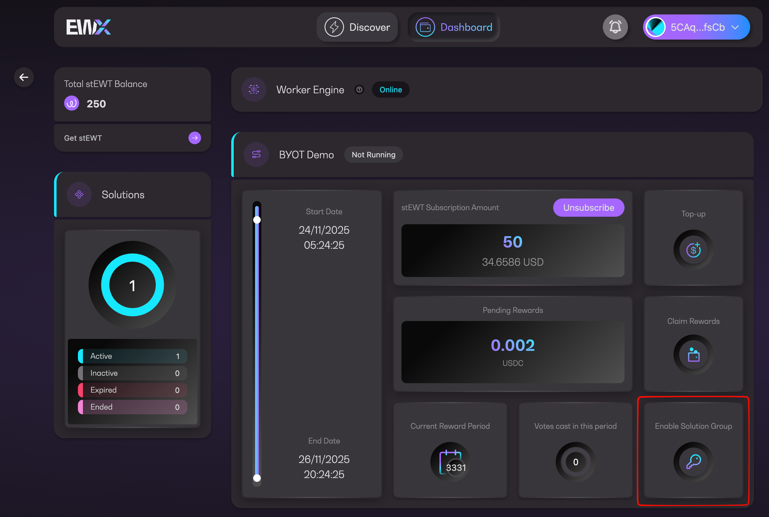Click the Worker Engine chip icon
The width and height of the screenshot is (769, 517).
coord(254,90)
